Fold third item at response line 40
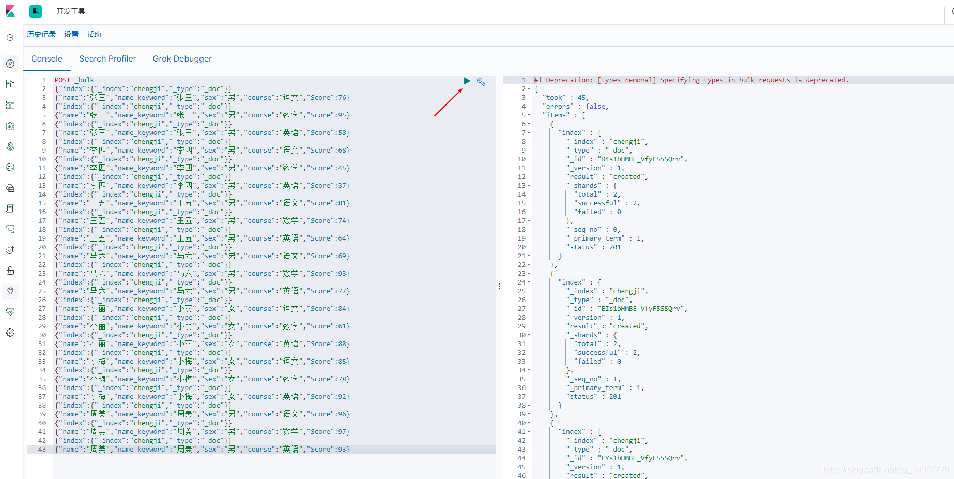This screenshot has height=479, width=954. tap(529, 423)
